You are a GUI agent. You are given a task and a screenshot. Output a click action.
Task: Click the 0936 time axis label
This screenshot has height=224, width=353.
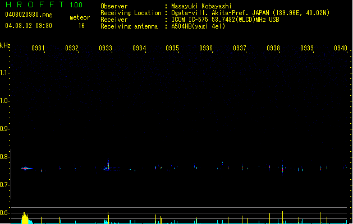(x=206, y=48)
